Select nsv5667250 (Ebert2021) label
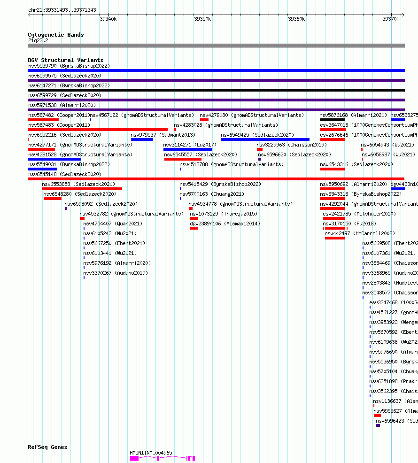The width and height of the screenshot is (418, 463). pos(114,243)
